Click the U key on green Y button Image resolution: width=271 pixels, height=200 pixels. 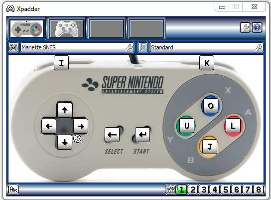coord(187,125)
